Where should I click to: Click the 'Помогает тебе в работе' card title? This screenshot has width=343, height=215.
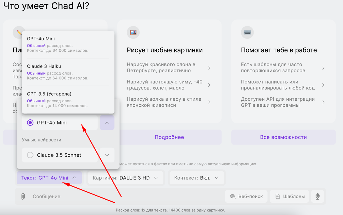coord(279,50)
